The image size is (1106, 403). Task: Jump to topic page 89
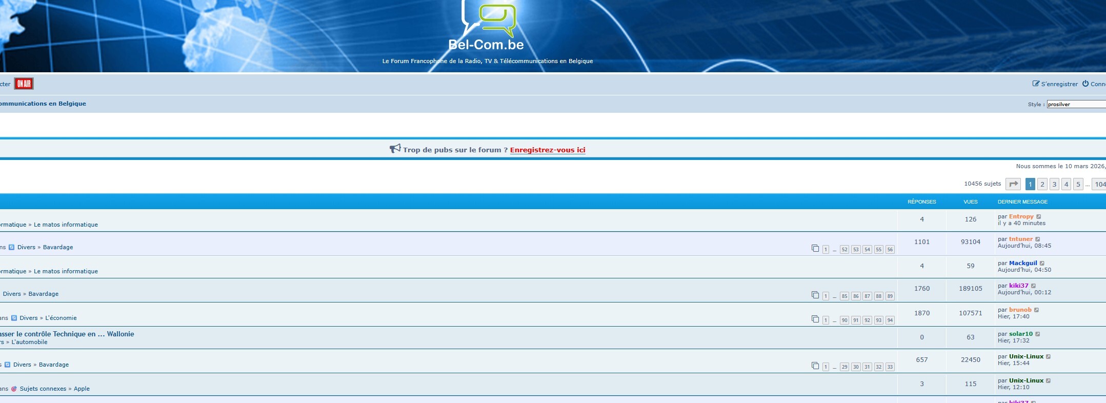coord(890,296)
